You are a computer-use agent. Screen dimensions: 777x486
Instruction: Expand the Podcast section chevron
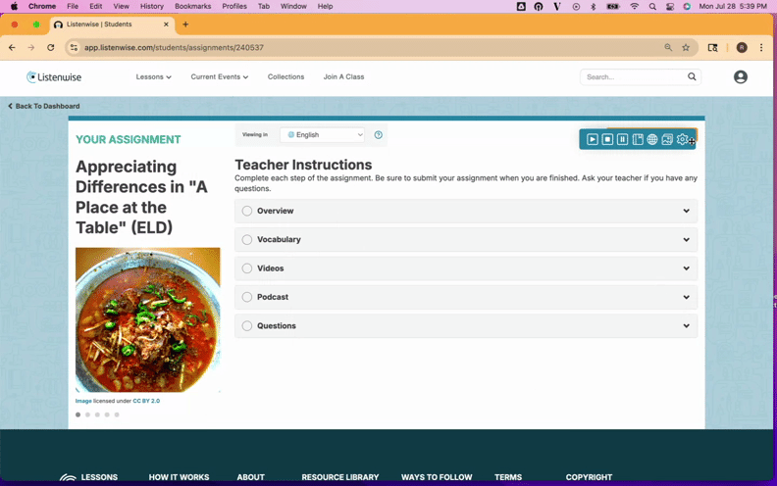pos(687,297)
